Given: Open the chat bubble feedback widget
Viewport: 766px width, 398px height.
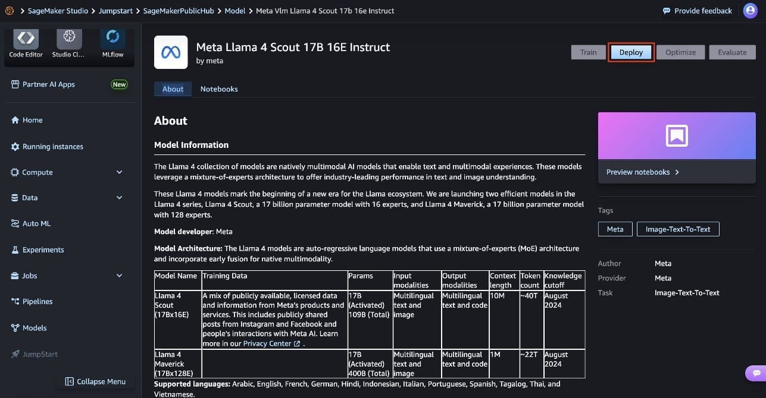Looking at the screenshot, I should [x=756, y=373].
